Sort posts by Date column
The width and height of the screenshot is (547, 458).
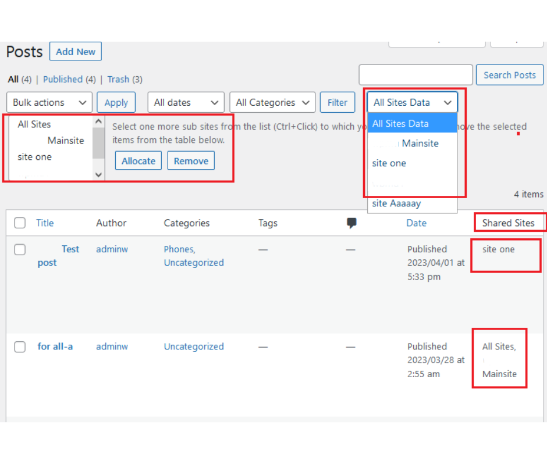tap(416, 223)
